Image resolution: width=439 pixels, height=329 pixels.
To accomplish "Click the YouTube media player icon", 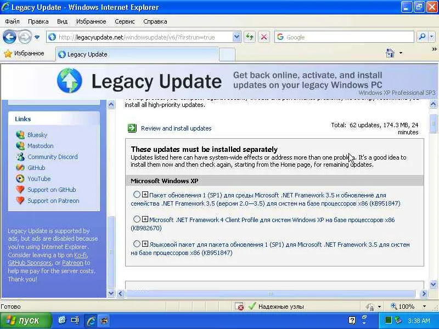I will click(x=20, y=179).
